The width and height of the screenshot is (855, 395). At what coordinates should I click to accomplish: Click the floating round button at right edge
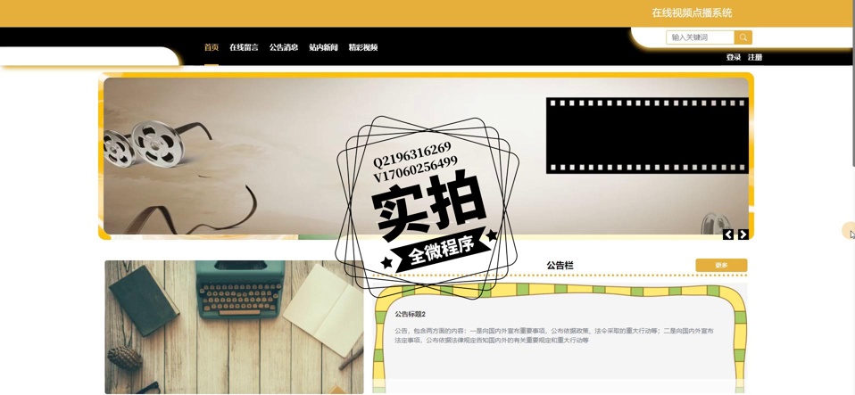tap(849, 231)
